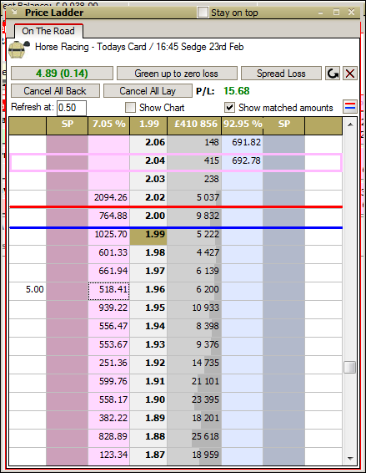
Task: Click the jockey silks icon
Action: (19, 50)
